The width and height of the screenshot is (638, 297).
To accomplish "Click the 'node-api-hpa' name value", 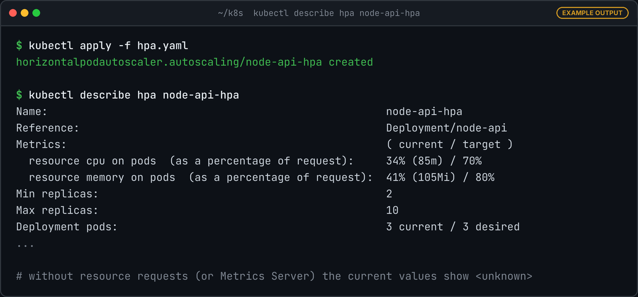I will 424,112.
